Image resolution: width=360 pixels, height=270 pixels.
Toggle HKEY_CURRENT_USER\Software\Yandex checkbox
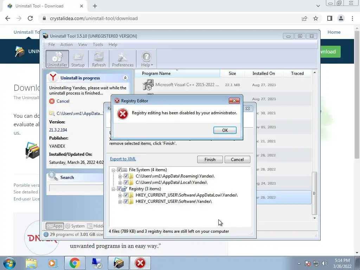point(126,201)
